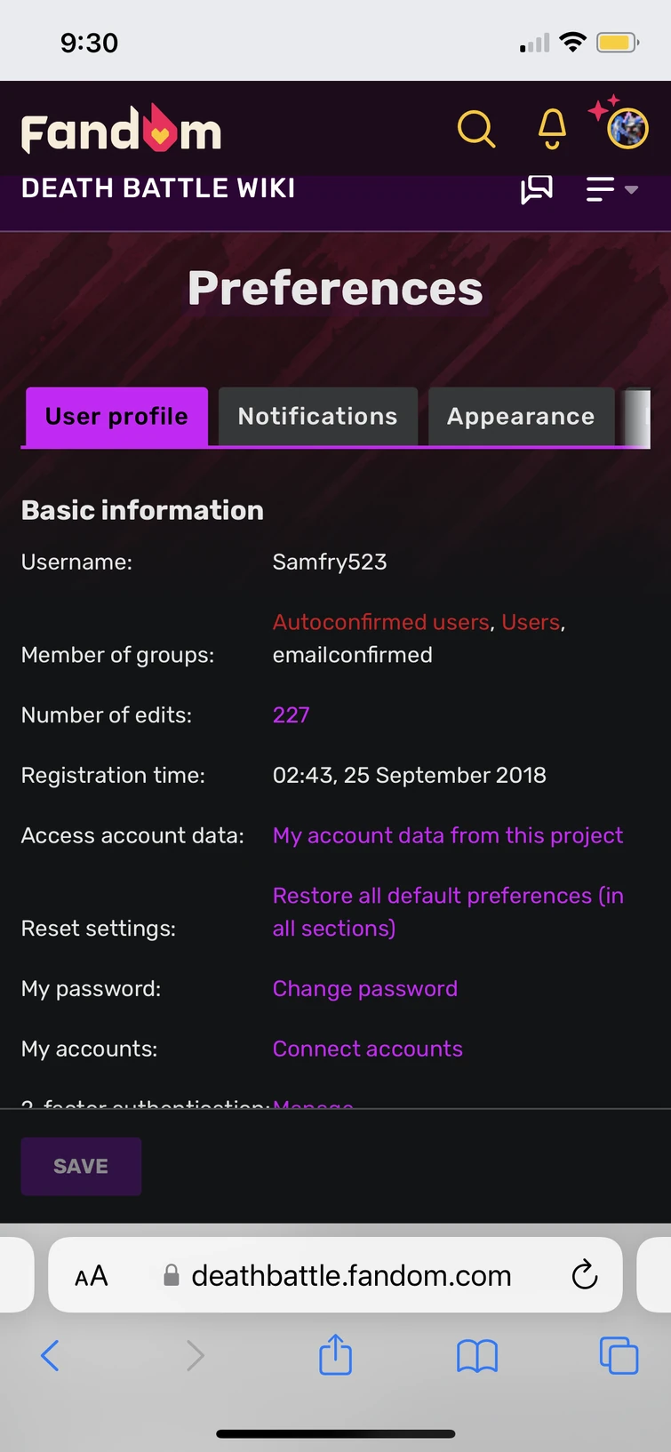Open the wiki discussions chat icon
The image size is (671, 1452).
(536, 189)
